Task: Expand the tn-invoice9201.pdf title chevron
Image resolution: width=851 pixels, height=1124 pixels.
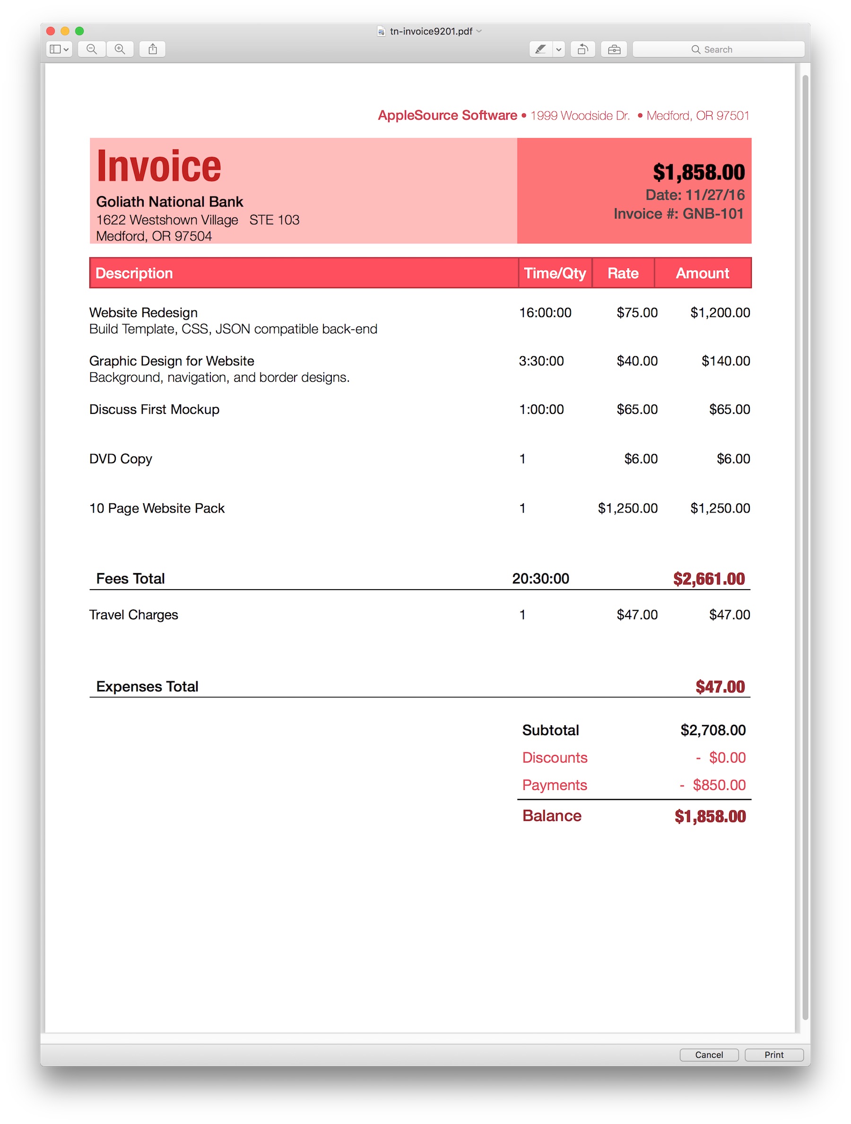Action: (479, 32)
